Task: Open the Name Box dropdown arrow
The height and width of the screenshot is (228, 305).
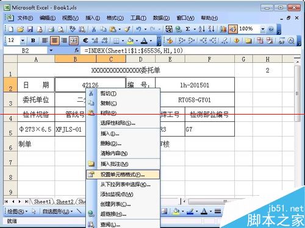Action: [x=51, y=51]
